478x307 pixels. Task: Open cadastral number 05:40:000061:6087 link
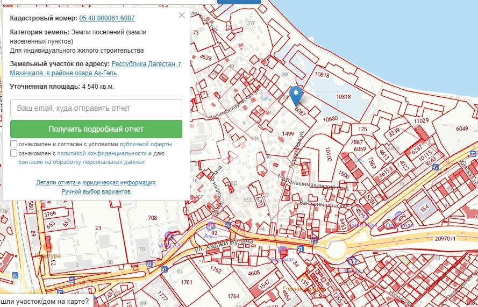click(x=106, y=18)
